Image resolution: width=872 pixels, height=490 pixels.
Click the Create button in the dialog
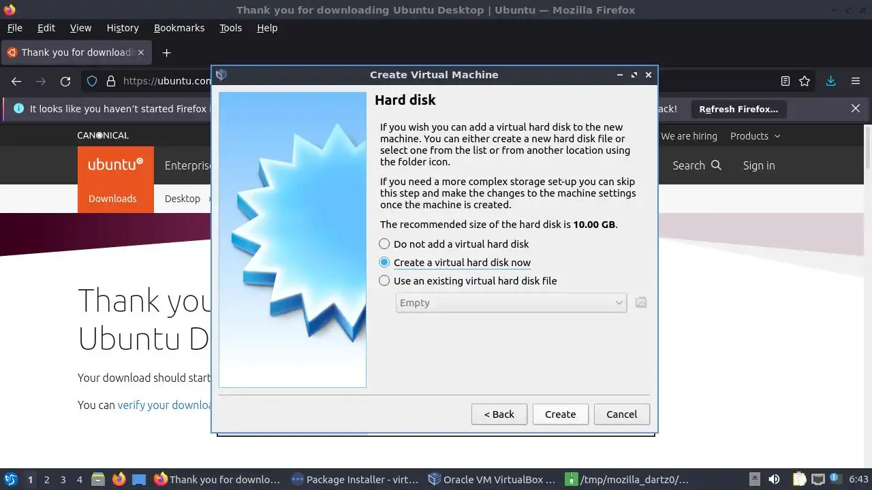coord(560,414)
